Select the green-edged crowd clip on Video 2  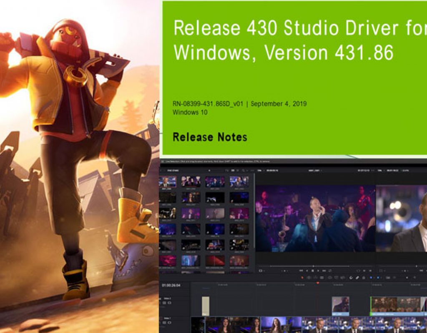pos(396,306)
